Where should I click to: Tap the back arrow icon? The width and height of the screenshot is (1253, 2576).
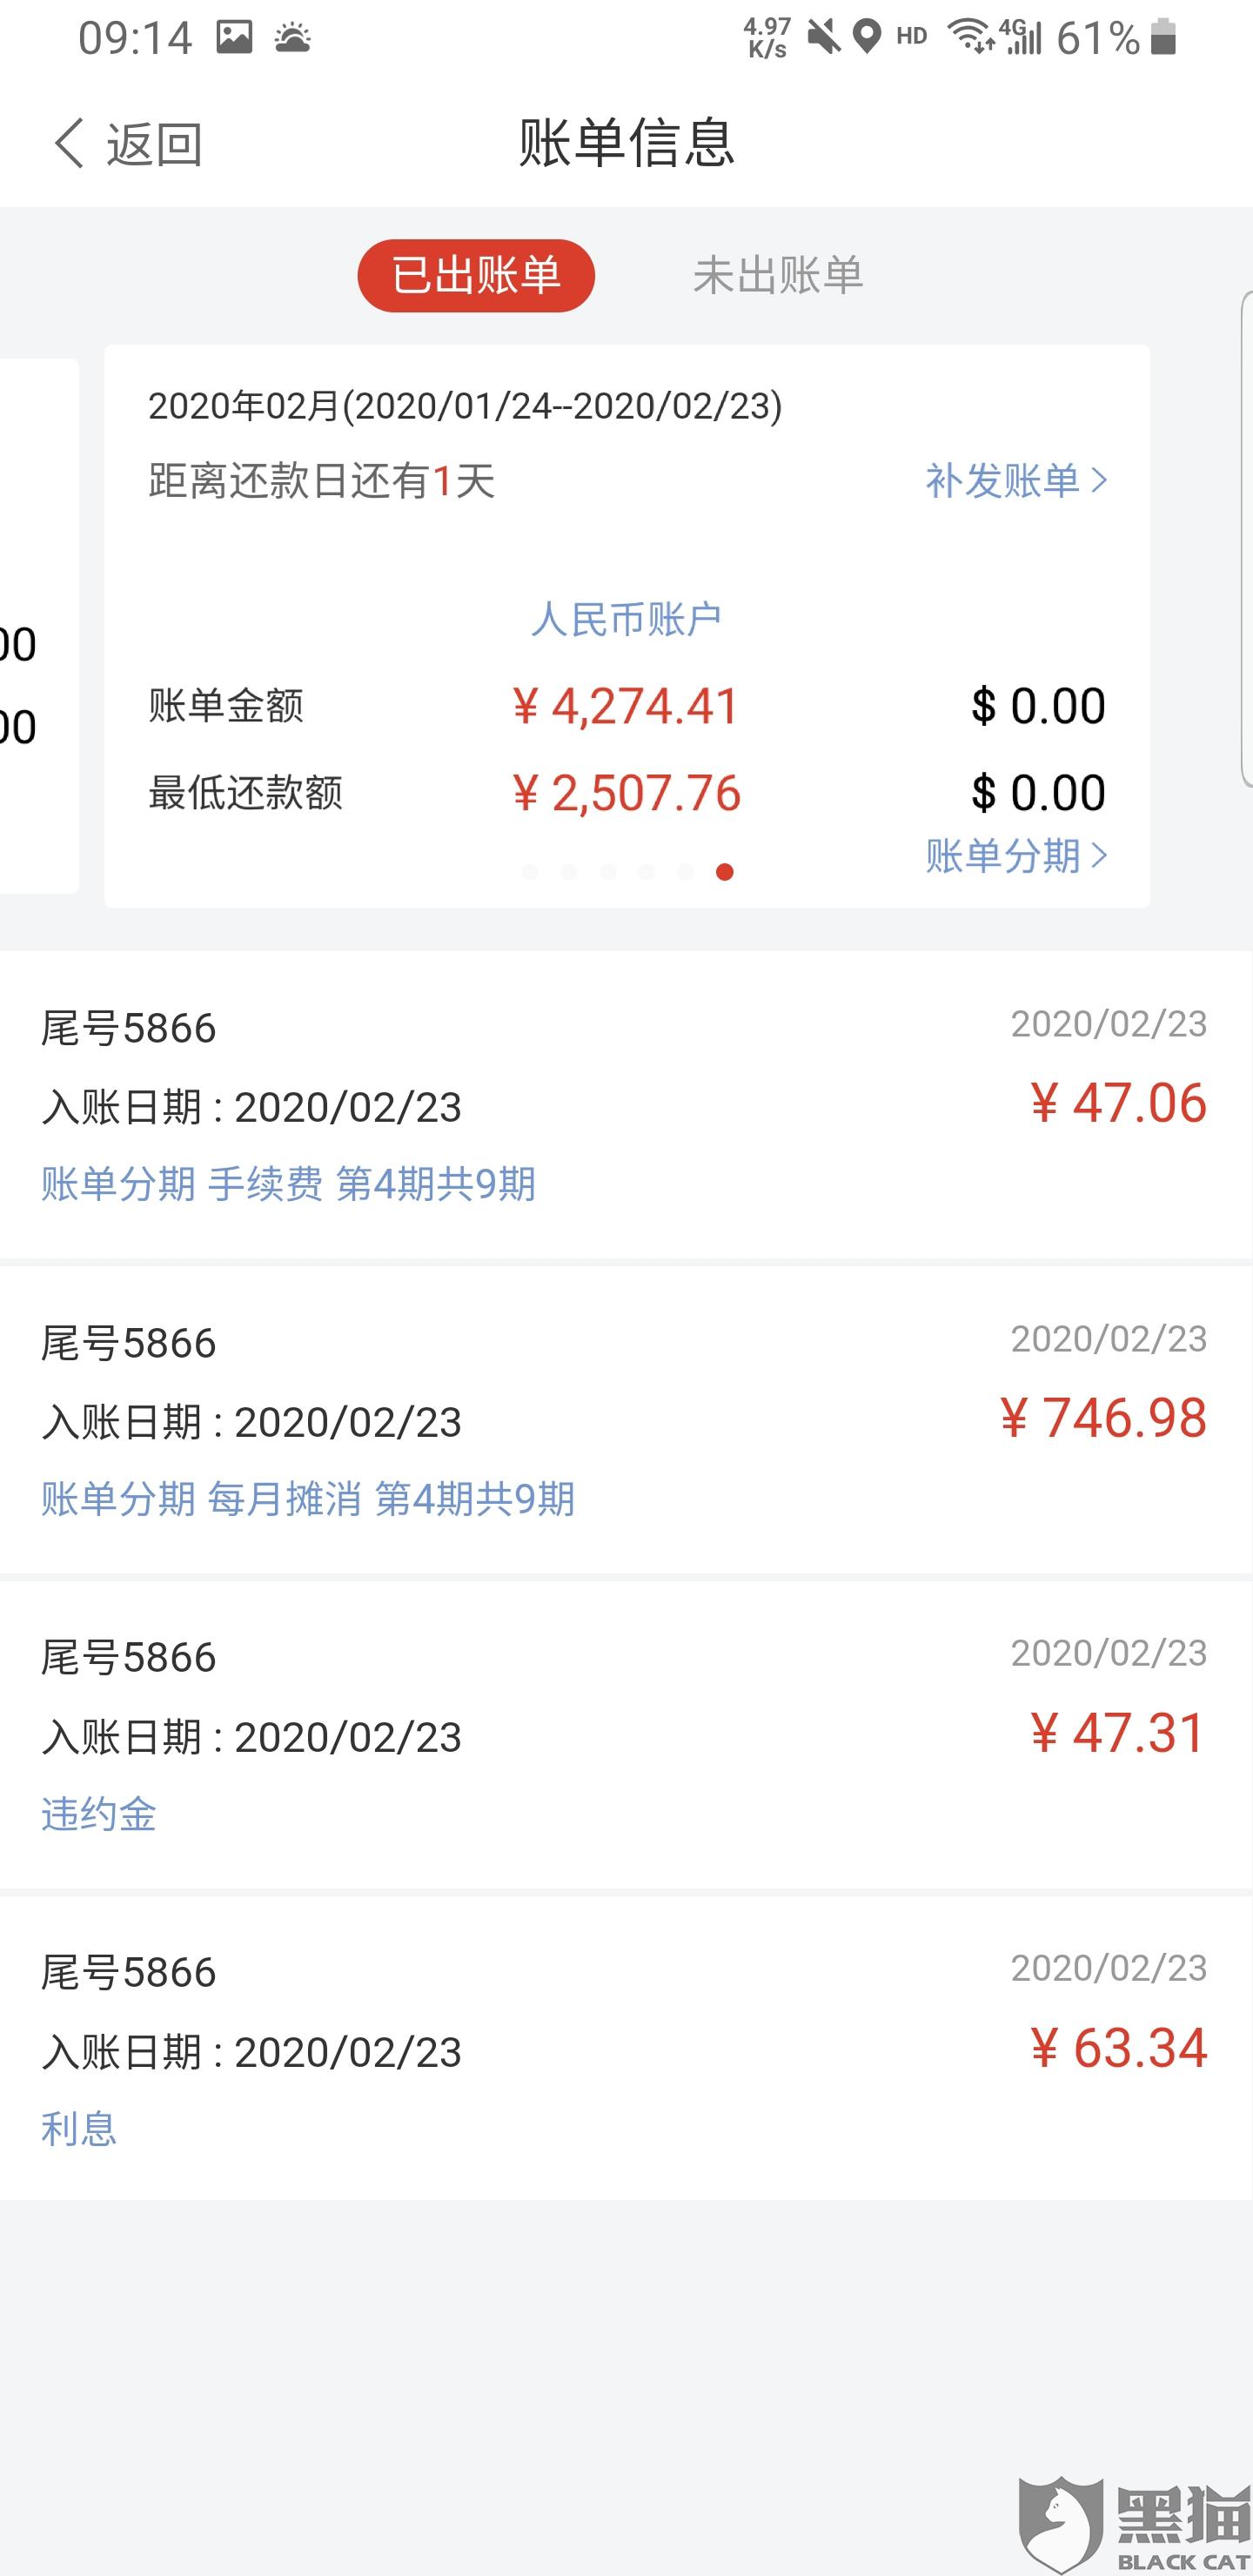(69, 143)
